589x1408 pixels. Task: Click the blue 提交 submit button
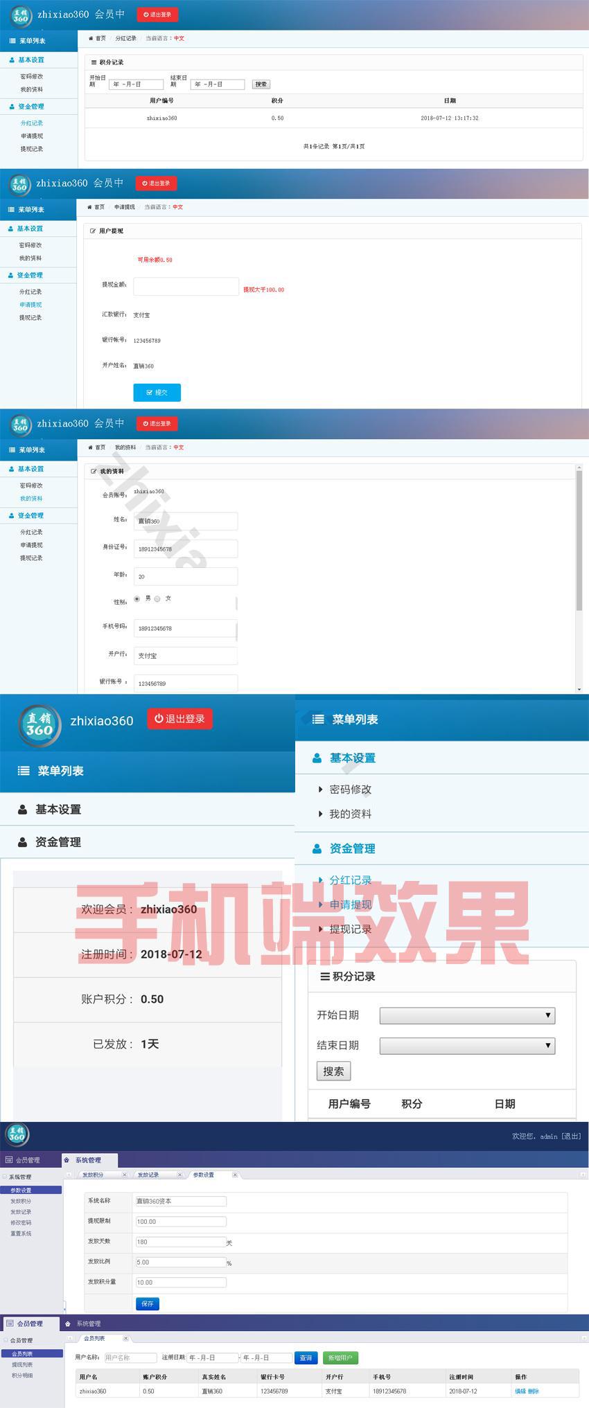coord(157,393)
